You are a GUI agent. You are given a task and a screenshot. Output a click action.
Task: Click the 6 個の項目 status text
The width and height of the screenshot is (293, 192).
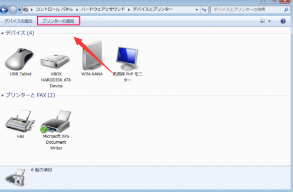[x=41, y=170]
